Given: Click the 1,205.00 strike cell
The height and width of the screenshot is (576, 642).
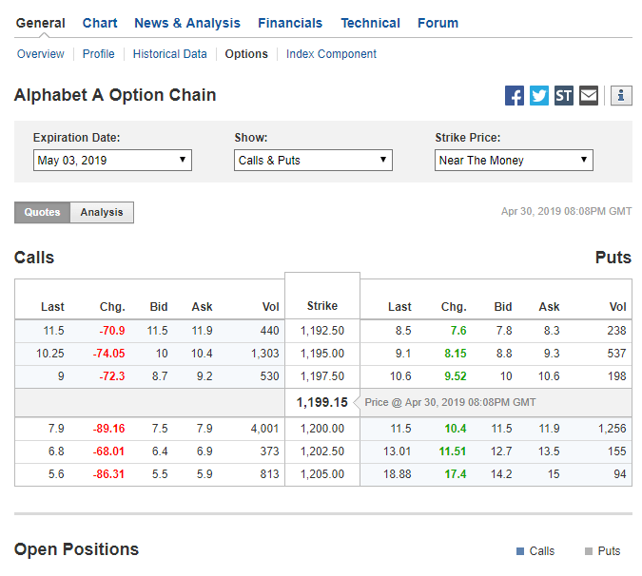Looking at the screenshot, I should pos(322,474).
